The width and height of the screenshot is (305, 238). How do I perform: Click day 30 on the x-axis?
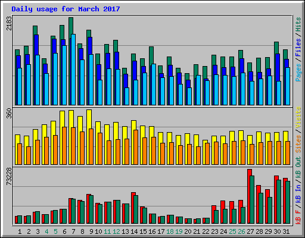[x=278, y=231]
